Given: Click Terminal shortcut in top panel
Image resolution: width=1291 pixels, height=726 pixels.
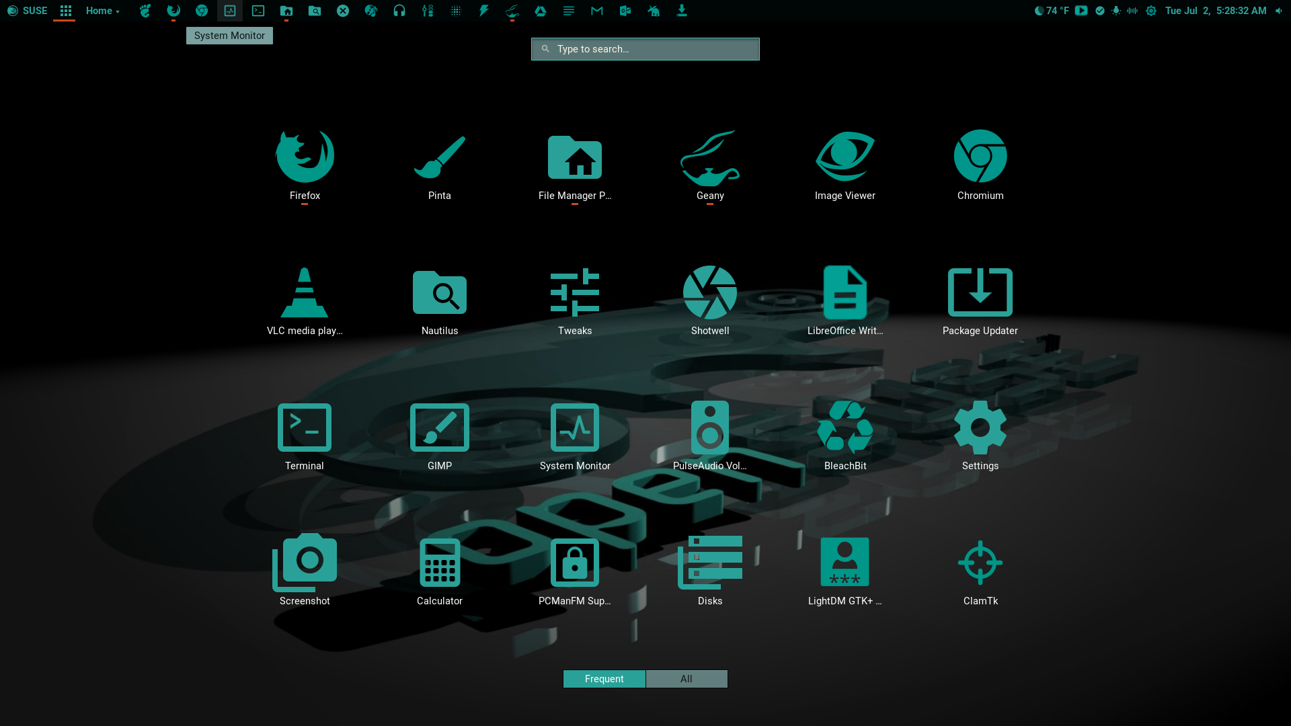Looking at the screenshot, I should pos(258,11).
